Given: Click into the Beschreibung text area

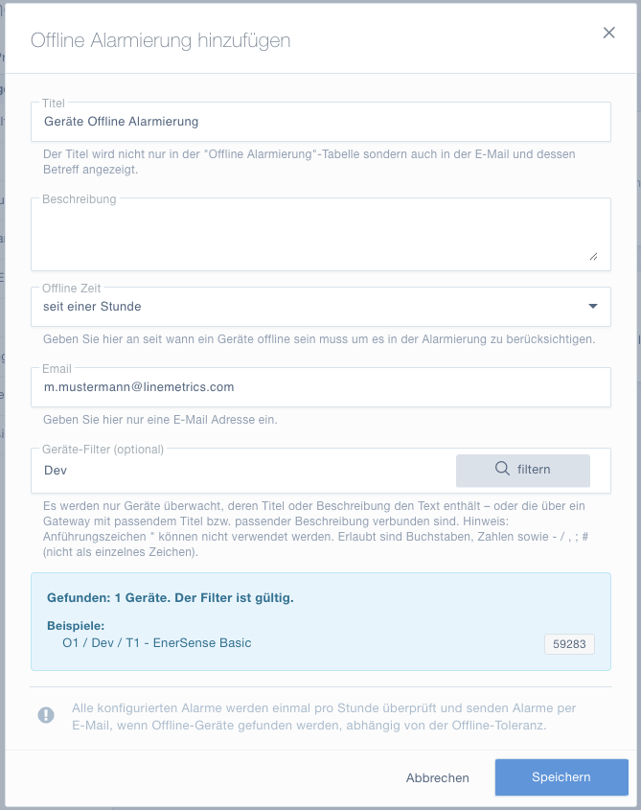Looking at the screenshot, I should tap(321, 235).
